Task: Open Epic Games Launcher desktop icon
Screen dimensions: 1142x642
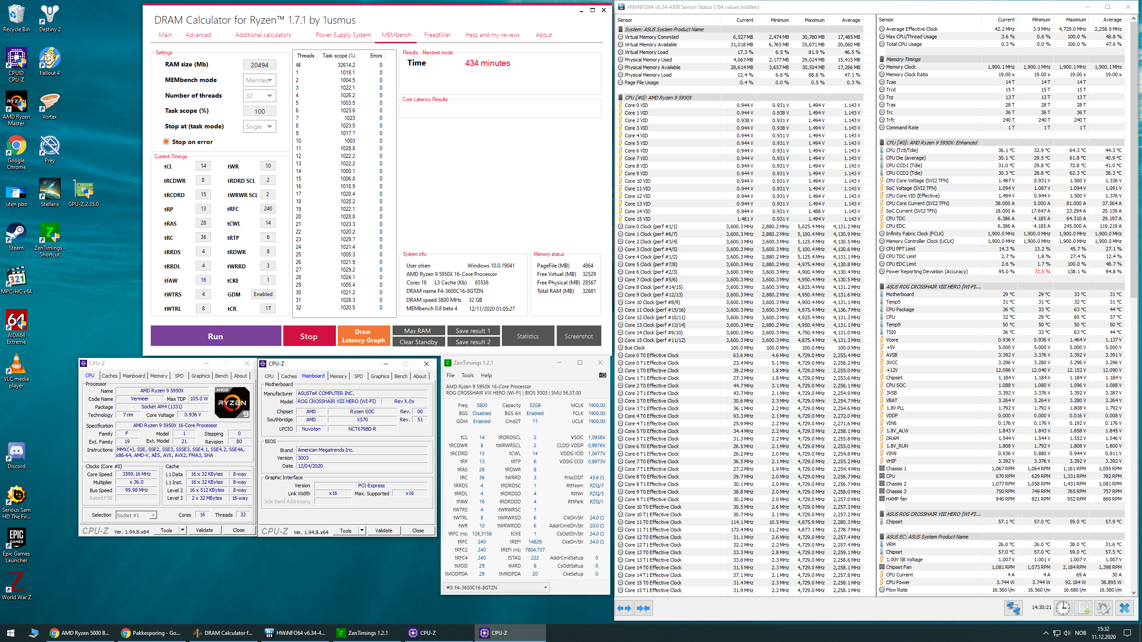Action: point(17,545)
